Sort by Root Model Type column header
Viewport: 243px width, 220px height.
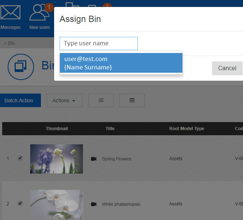click(186, 129)
